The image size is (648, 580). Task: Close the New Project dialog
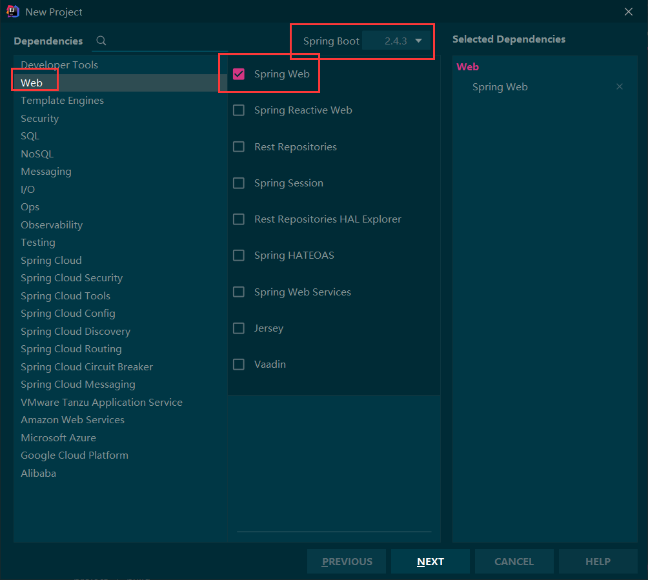pyautogui.click(x=628, y=12)
